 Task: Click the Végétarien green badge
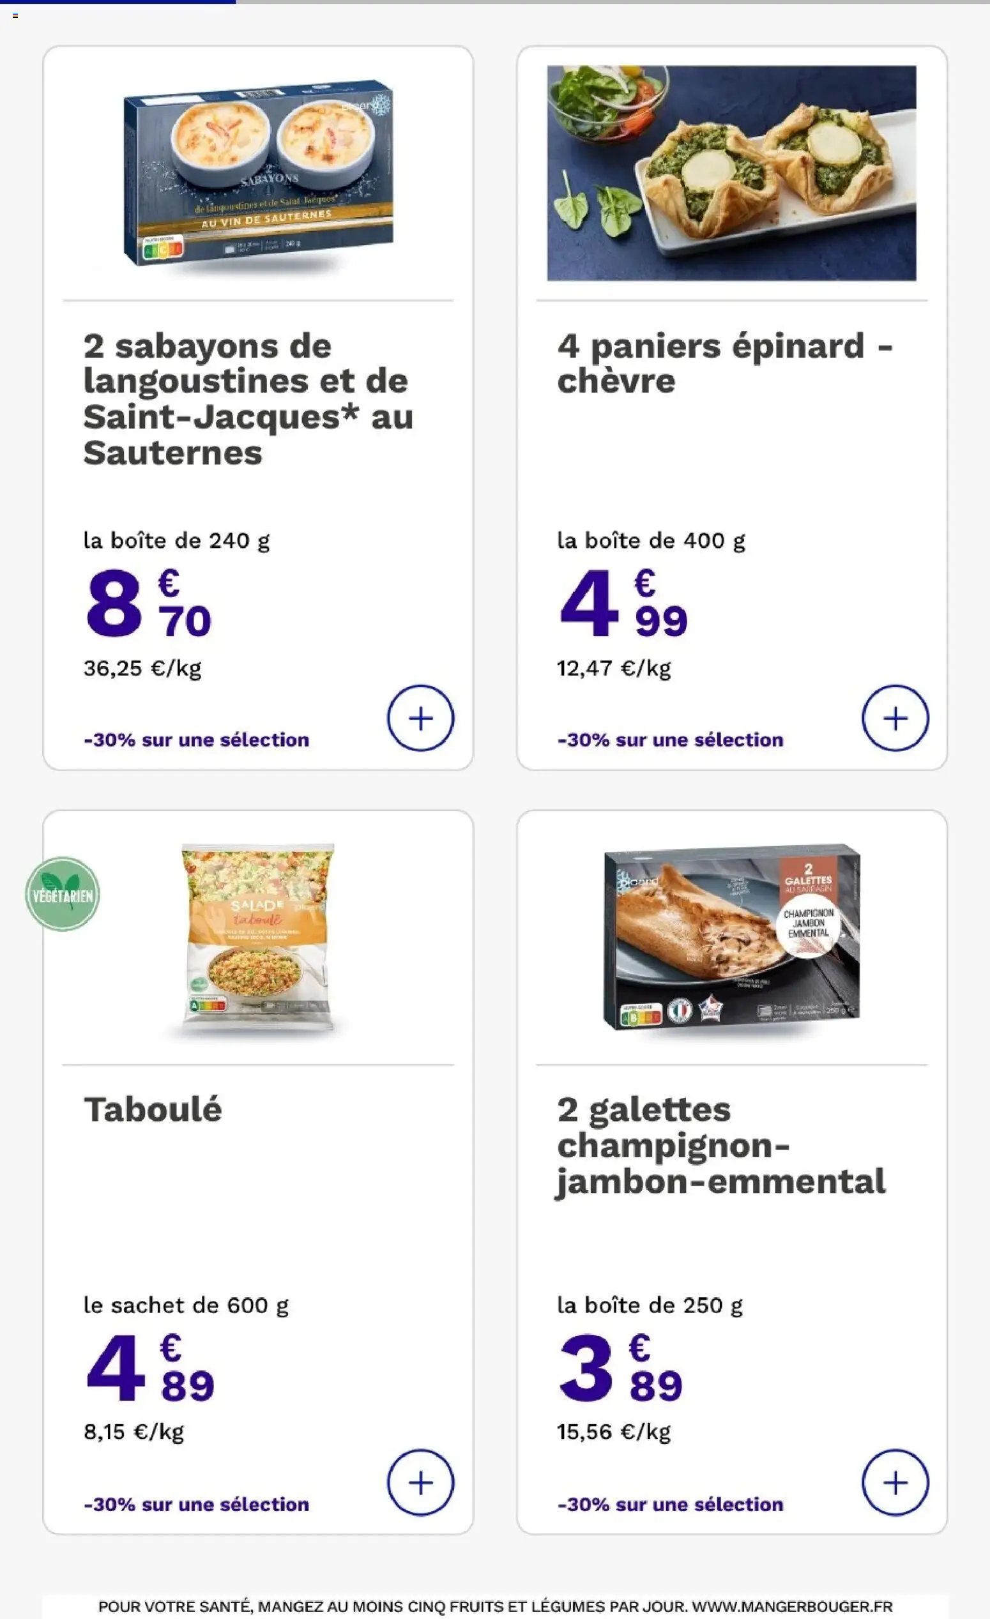coord(63,893)
